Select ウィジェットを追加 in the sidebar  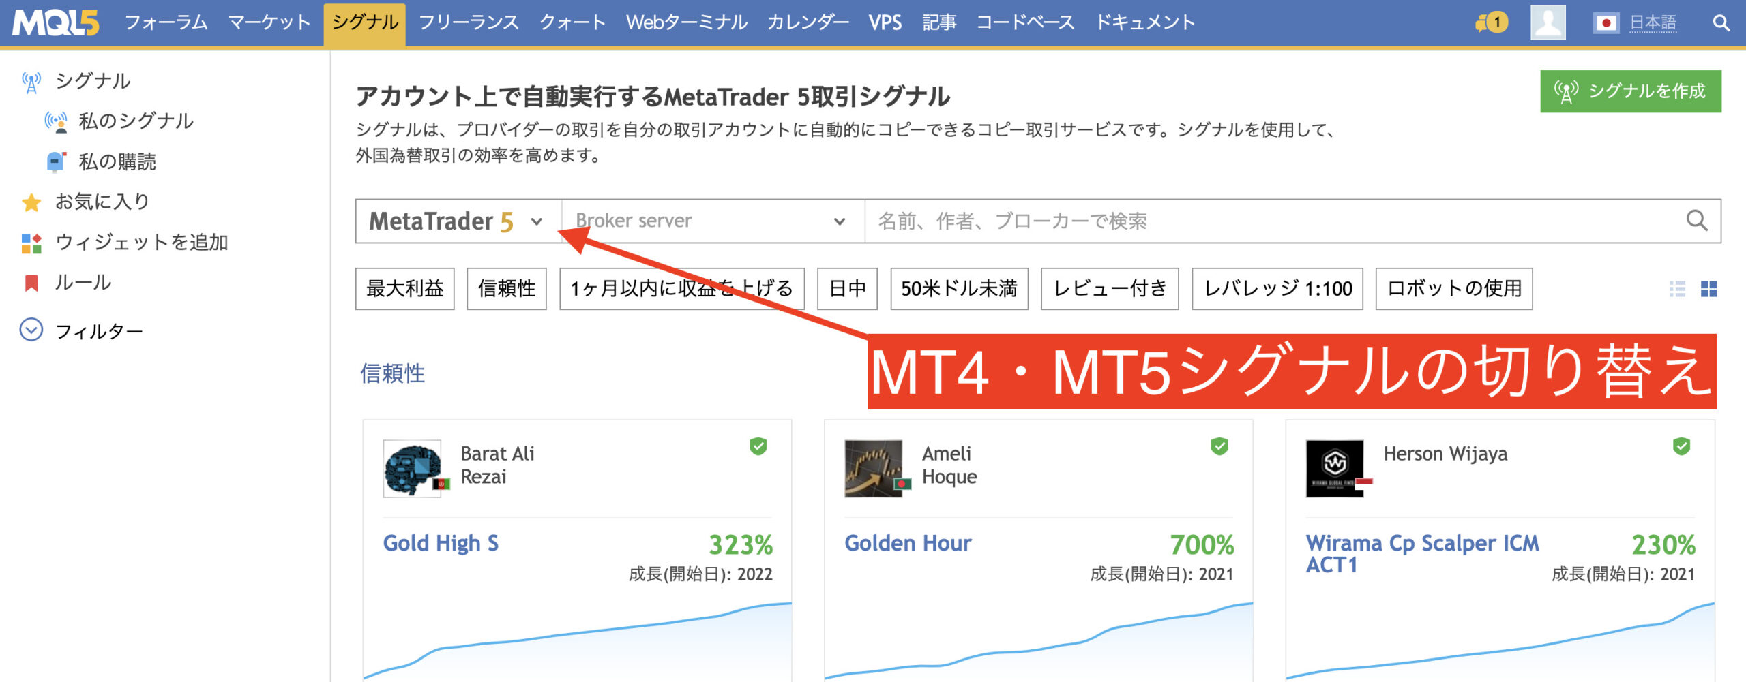[x=142, y=242]
